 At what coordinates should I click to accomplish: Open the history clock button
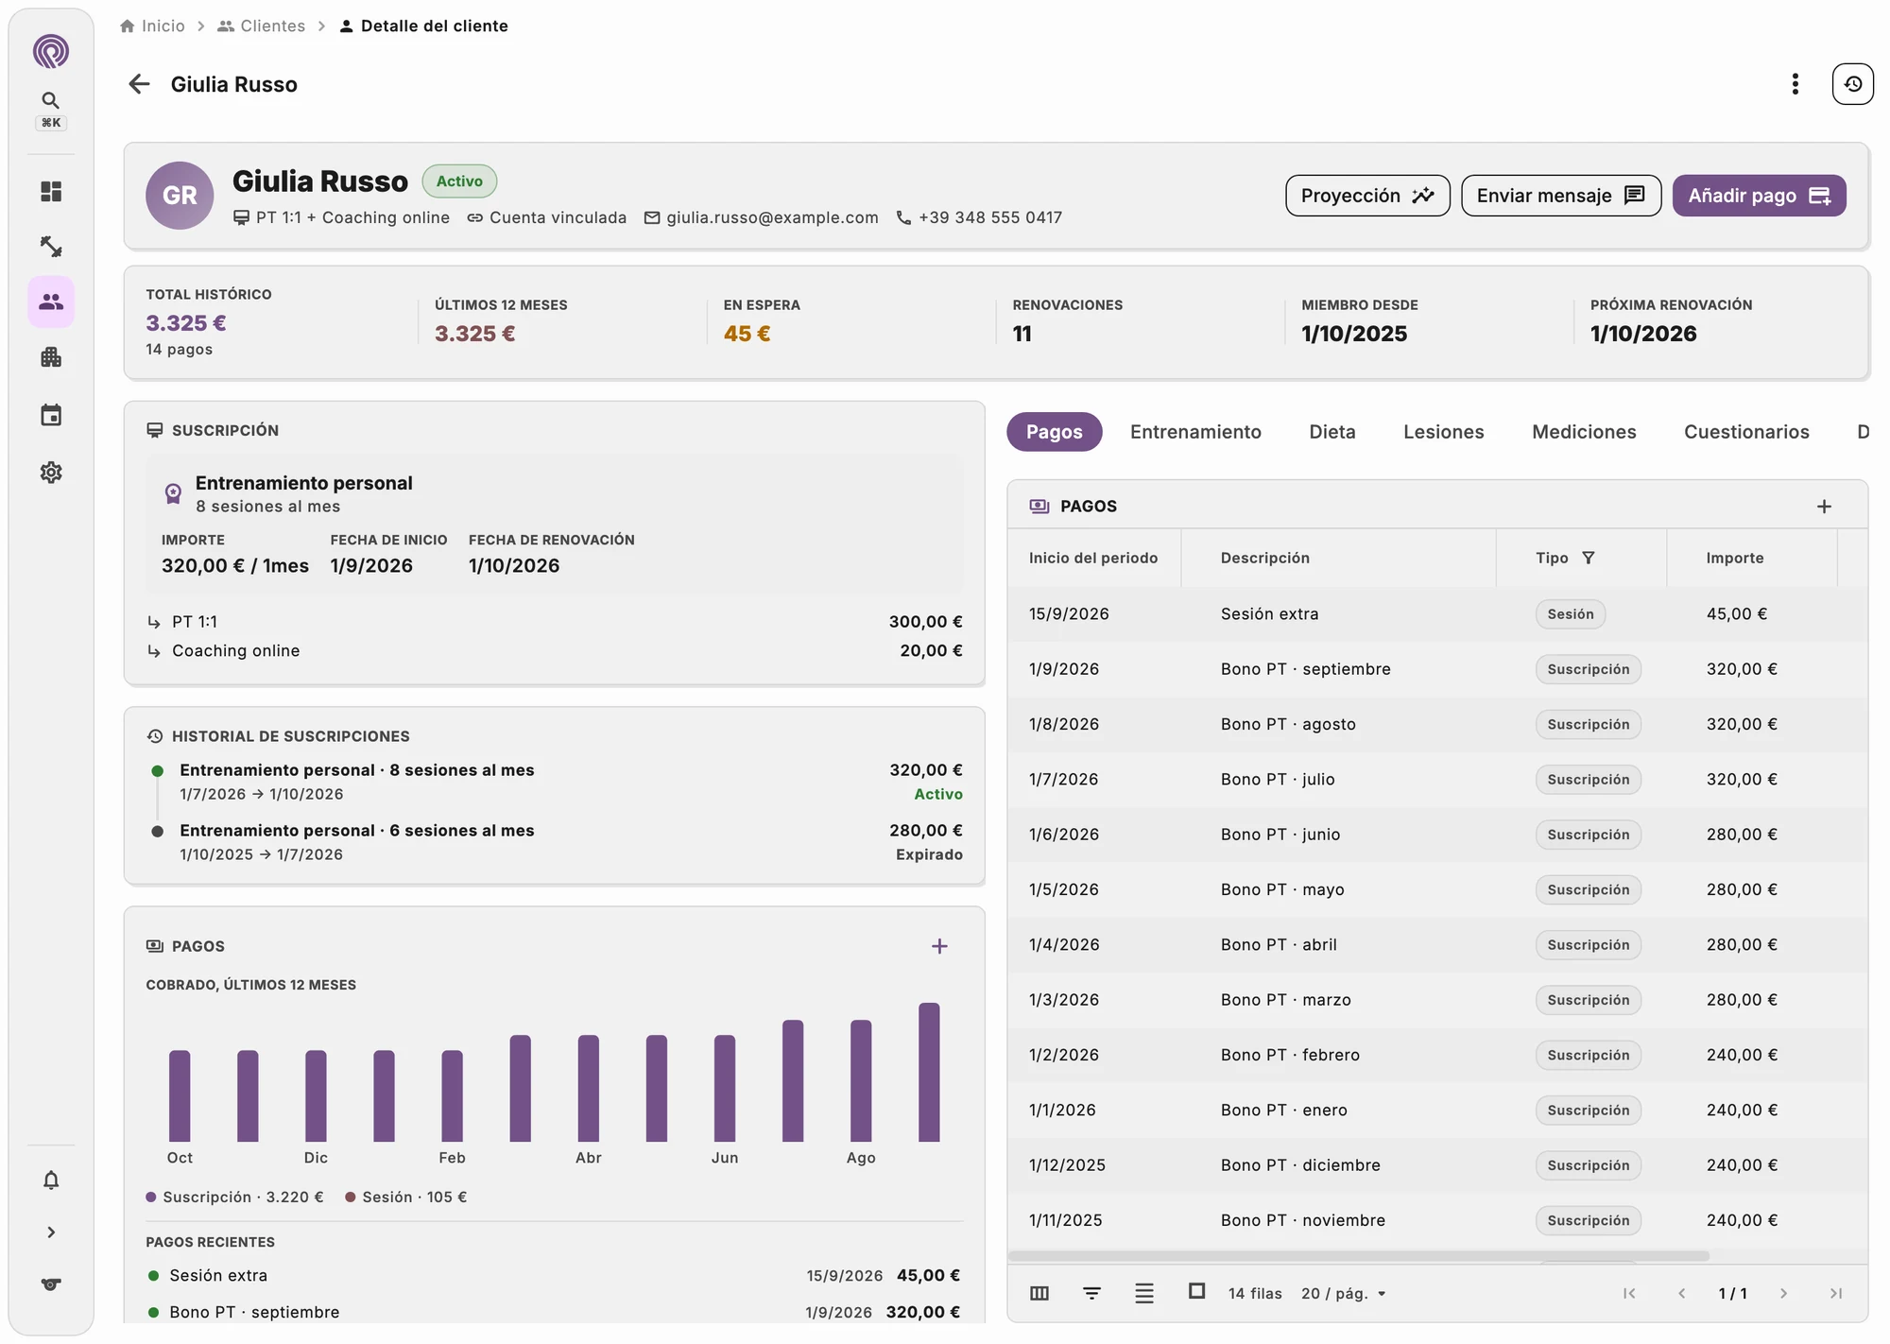click(1852, 84)
